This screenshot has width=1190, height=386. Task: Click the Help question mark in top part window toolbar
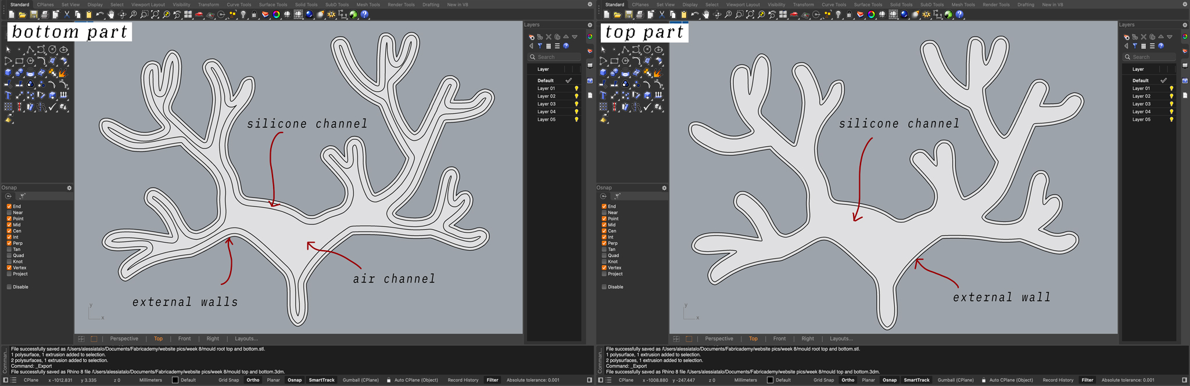pos(959,15)
